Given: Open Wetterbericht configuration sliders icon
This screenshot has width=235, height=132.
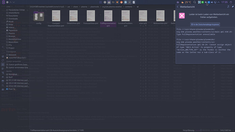Looking at the screenshot, I should (x=228, y=7).
